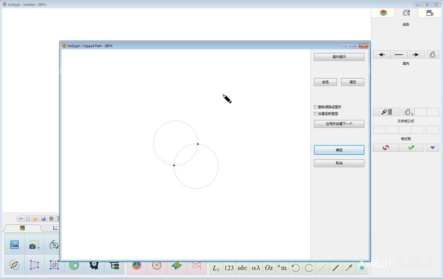Enable the 删除源路径图形 checkbox
Screen dimensions: 443x279
click(316, 107)
